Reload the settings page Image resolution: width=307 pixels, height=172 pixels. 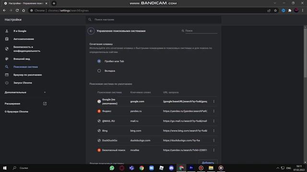tap(17, 11)
